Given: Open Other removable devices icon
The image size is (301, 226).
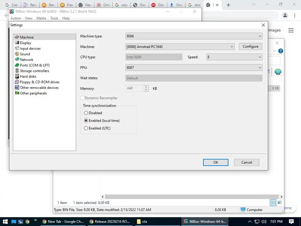Looking at the screenshot, I should click(x=17, y=87).
